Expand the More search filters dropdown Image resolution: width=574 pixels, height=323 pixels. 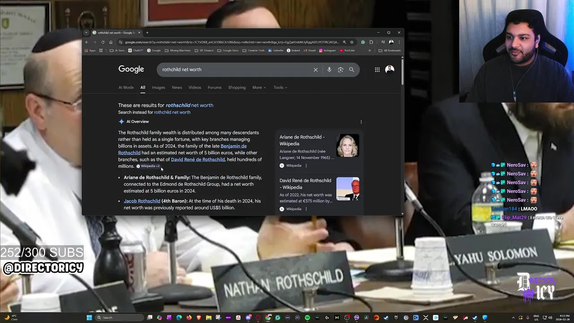tap(259, 87)
